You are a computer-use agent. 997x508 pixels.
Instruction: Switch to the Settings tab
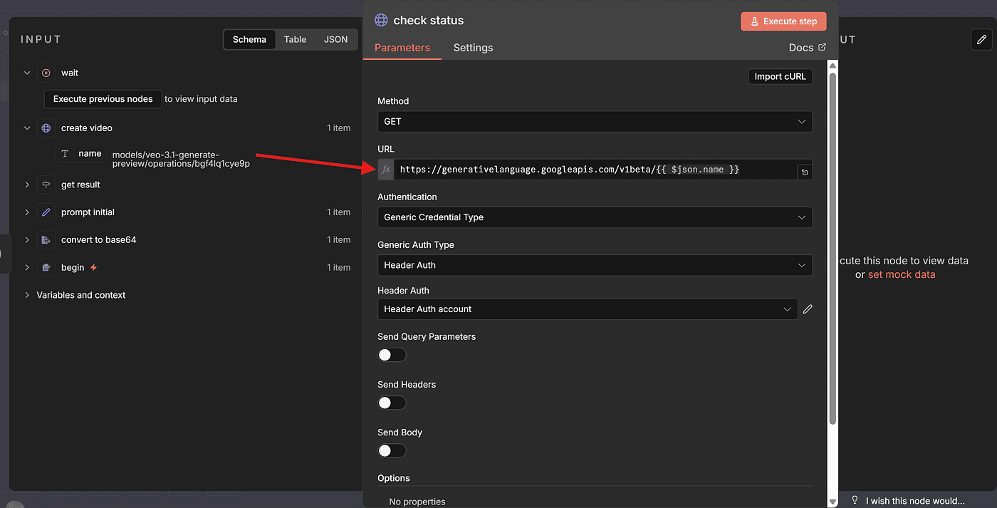point(473,48)
